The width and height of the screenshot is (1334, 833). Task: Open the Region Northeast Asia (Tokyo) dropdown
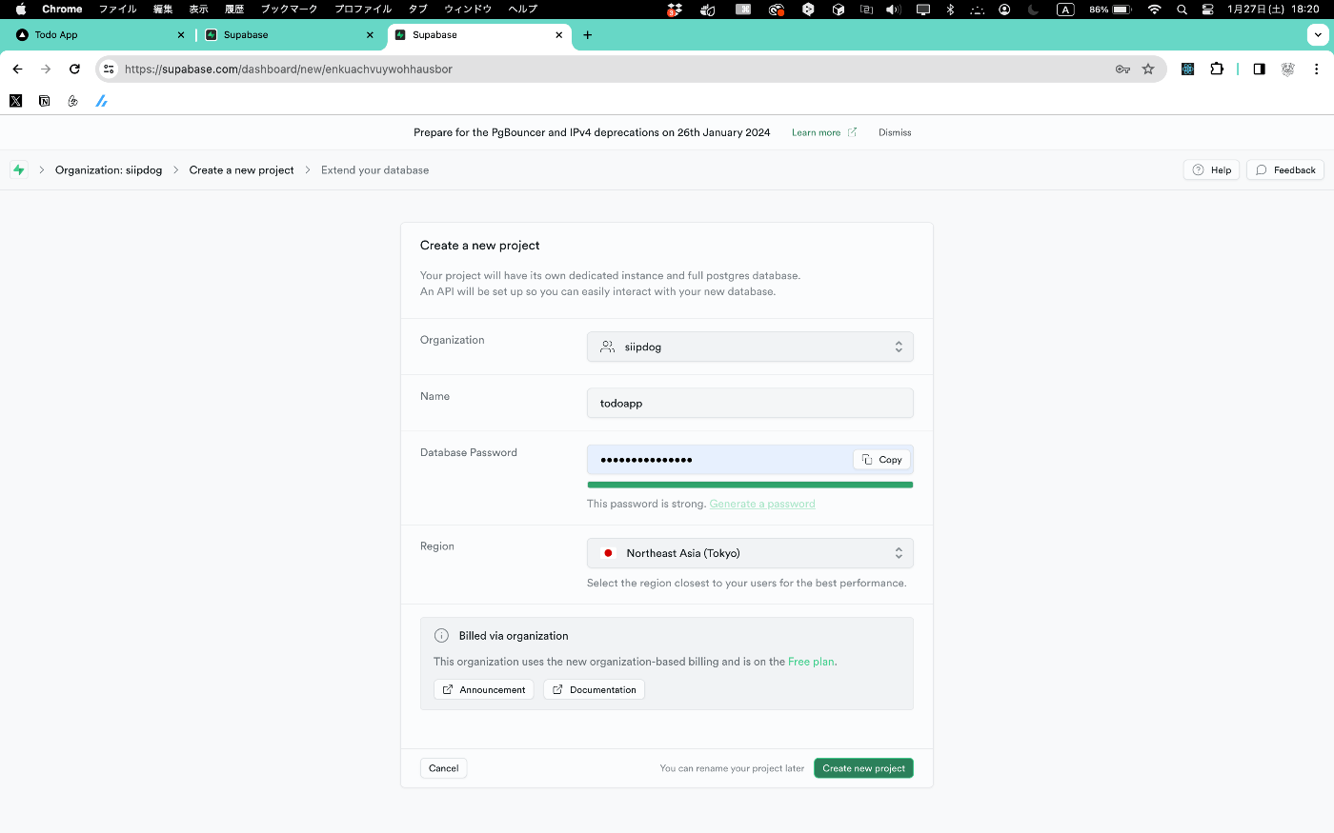(x=750, y=553)
